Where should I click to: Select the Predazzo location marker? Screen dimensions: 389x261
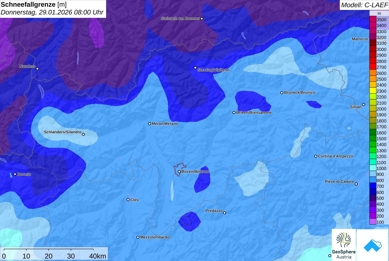pos(225,213)
